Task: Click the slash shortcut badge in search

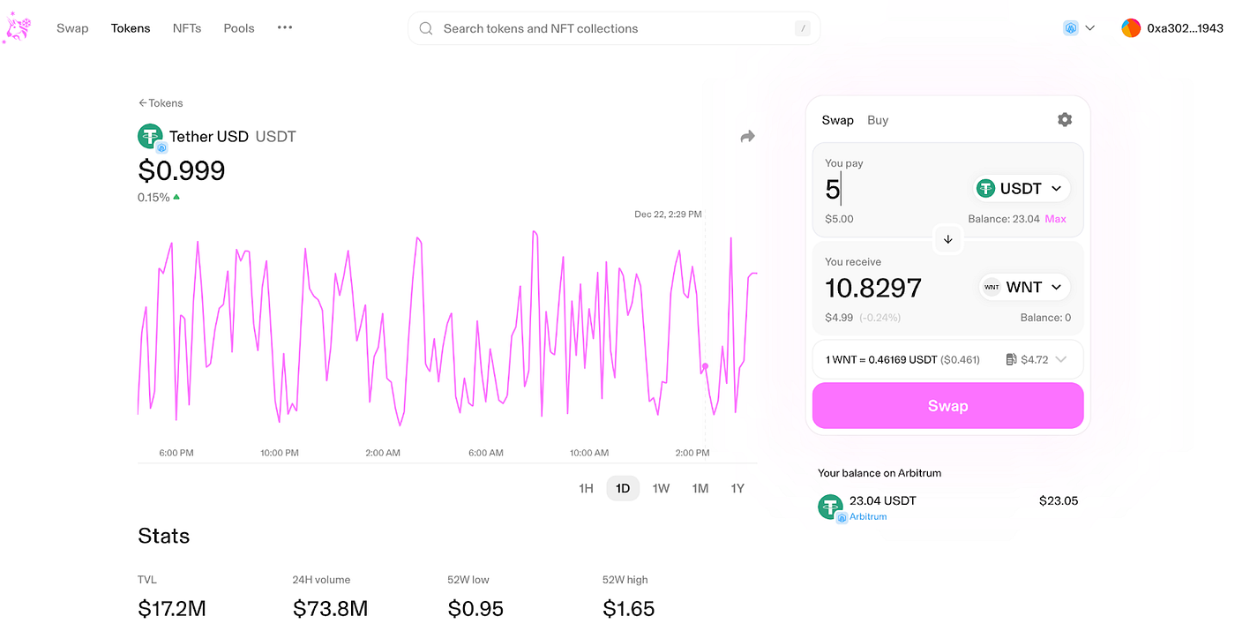Action: pyautogui.click(x=802, y=29)
